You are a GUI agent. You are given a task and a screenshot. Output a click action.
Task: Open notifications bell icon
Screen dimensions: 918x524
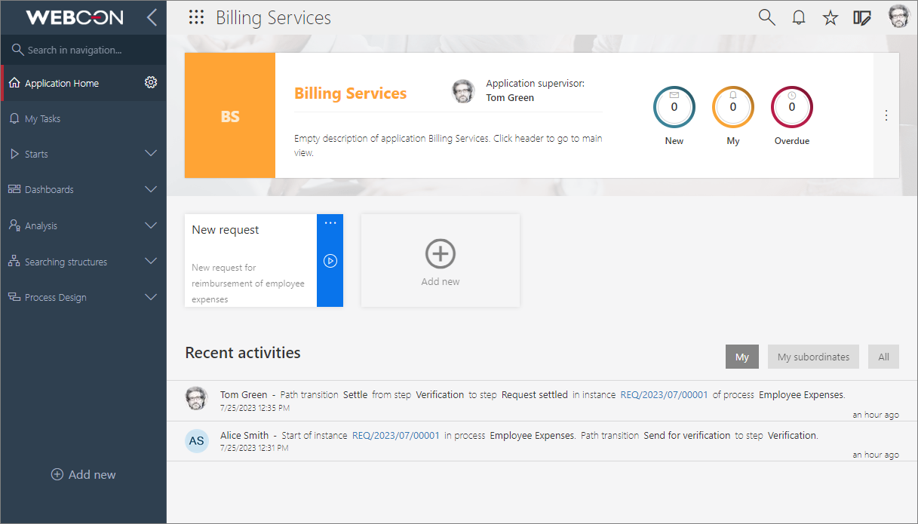pos(799,18)
